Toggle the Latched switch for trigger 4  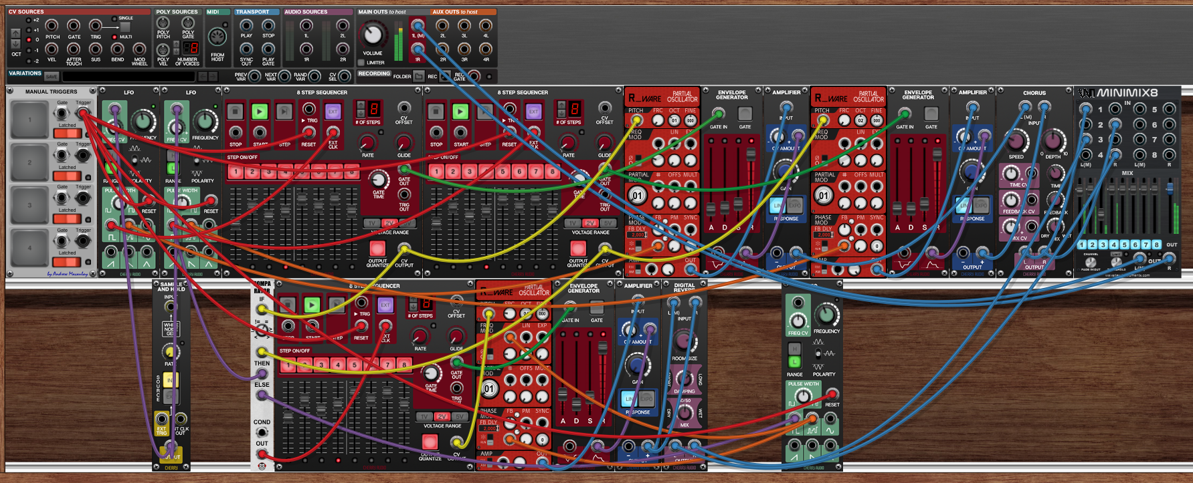click(x=67, y=262)
